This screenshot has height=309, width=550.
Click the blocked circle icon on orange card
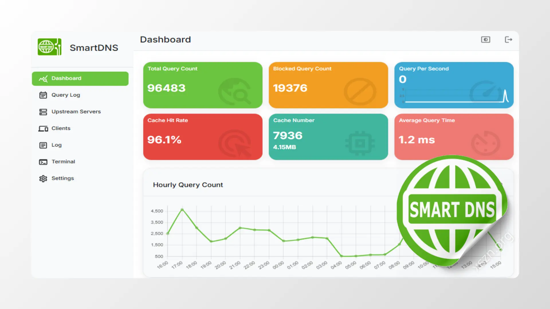pyautogui.click(x=360, y=92)
